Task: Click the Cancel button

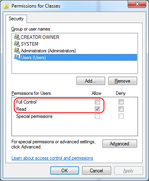Action: point(96,171)
